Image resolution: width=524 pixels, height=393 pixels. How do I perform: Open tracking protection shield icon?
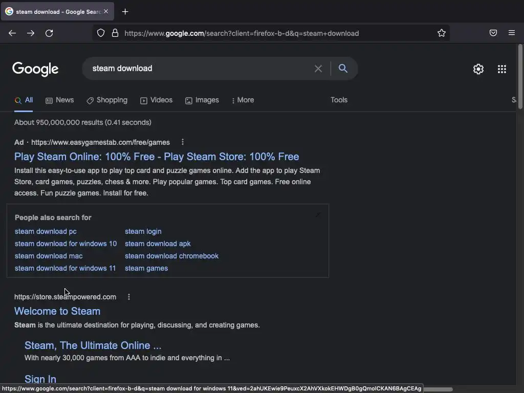101,33
